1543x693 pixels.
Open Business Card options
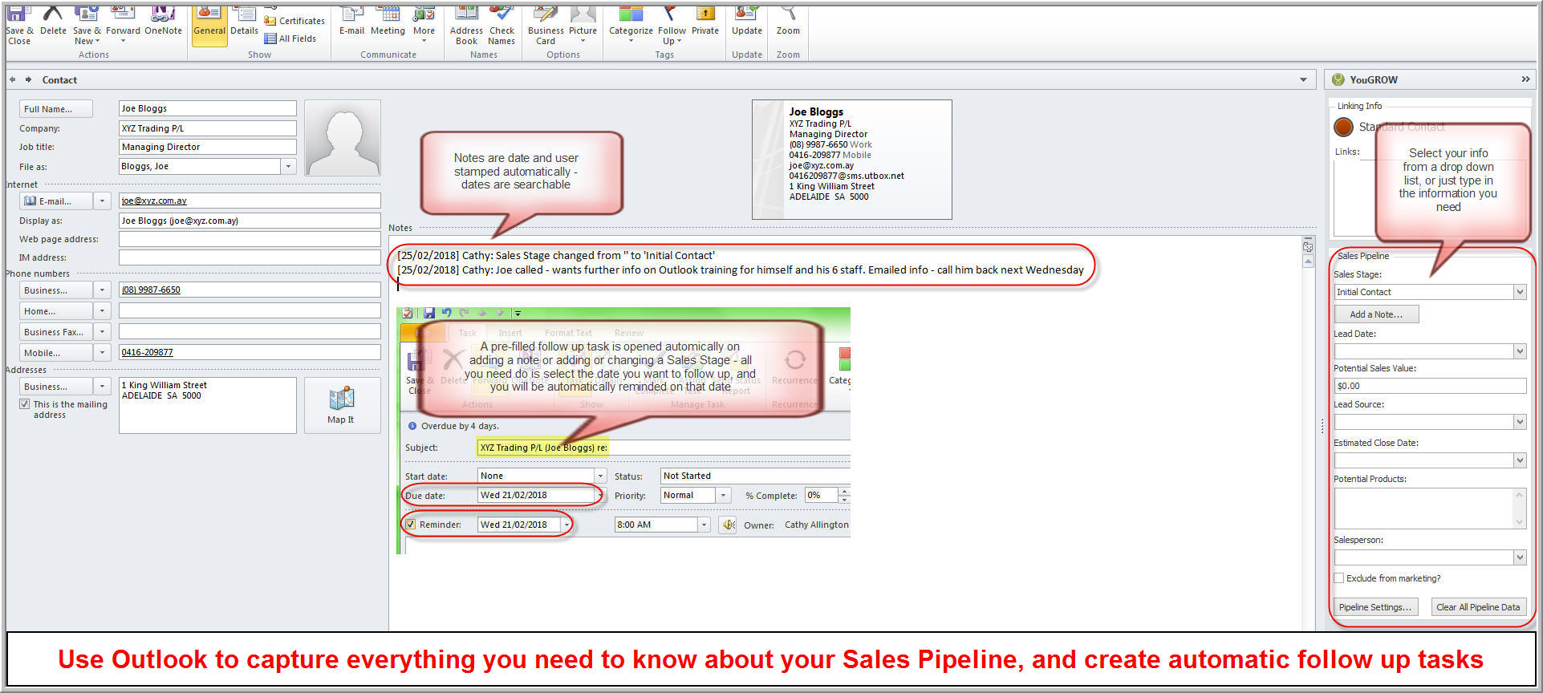(546, 26)
